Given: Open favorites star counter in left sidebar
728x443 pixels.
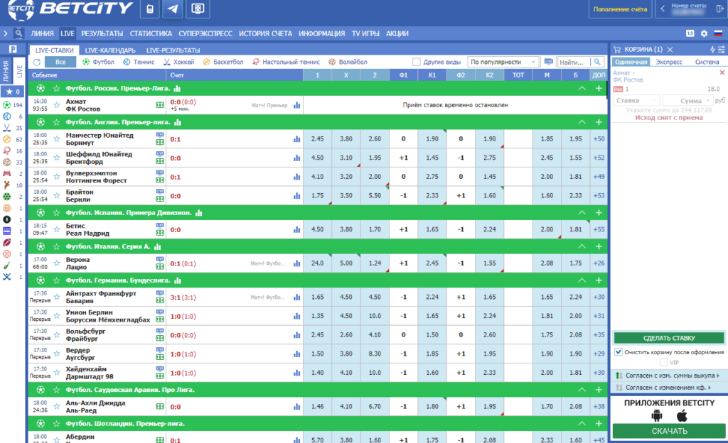Looking at the screenshot, I should pyautogui.click(x=13, y=92).
